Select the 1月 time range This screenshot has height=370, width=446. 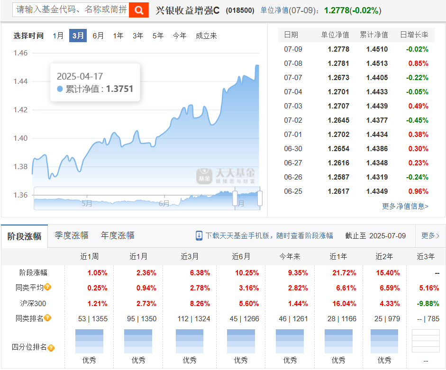58,36
